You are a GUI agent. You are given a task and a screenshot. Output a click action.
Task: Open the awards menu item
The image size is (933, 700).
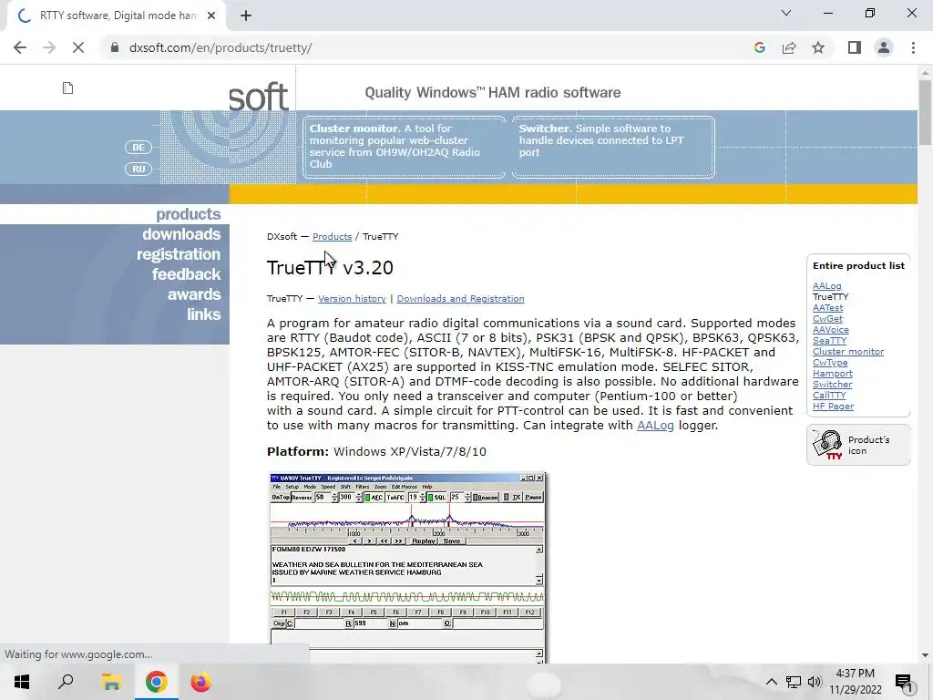point(194,294)
